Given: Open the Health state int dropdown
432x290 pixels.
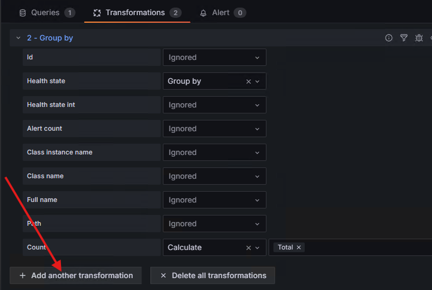Looking at the screenshot, I should pyautogui.click(x=214, y=105).
